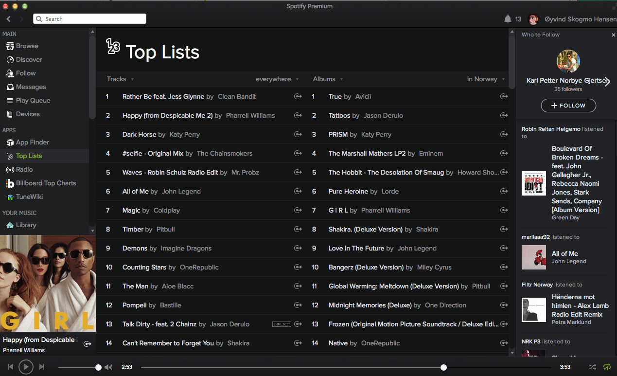Go to the previous track
Image resolution: width=617 pixels, height=376 pixels.
click(x=11, y=367)
